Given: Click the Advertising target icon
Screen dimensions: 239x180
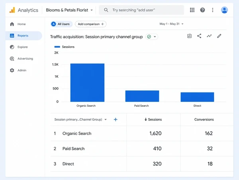Looking at the screenshot, I should [12, 59].
